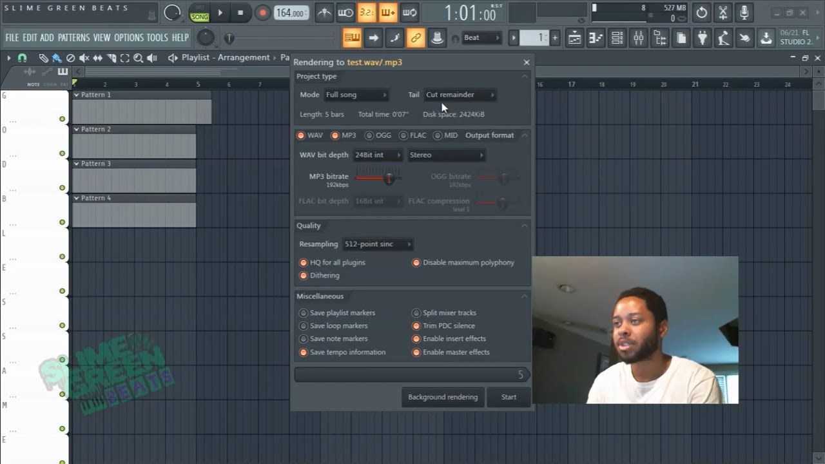Toggle the overdub/blend recording icon
The width and height of the screenshot is (825, 464).
388,12
